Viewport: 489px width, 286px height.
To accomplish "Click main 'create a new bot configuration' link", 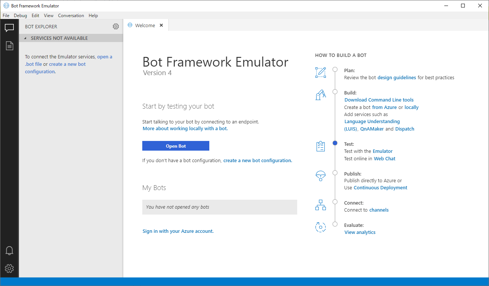I will tap(258, 161).
